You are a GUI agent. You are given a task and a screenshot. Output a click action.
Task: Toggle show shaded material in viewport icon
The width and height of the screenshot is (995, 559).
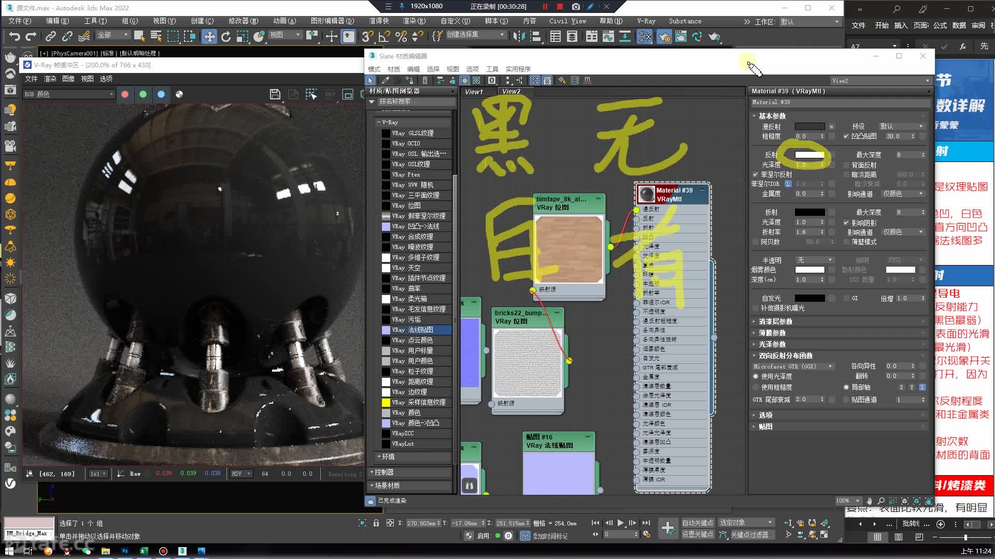pos(465,80)
